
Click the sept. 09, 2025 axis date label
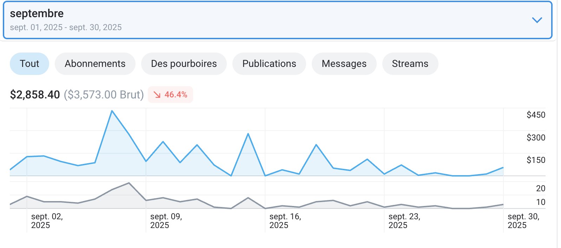(x=166, y=221)
